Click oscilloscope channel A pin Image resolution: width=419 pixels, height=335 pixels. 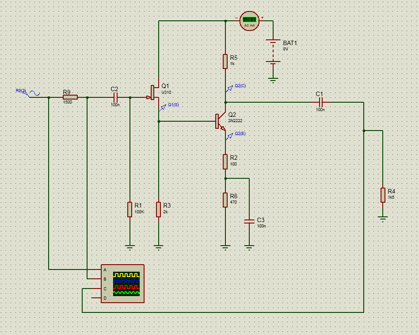click(96, 270)
